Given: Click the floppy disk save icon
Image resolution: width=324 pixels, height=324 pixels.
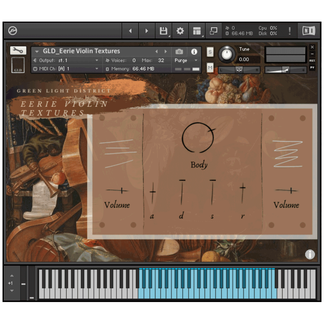Looking at the screenshot, I should (163, 31).
